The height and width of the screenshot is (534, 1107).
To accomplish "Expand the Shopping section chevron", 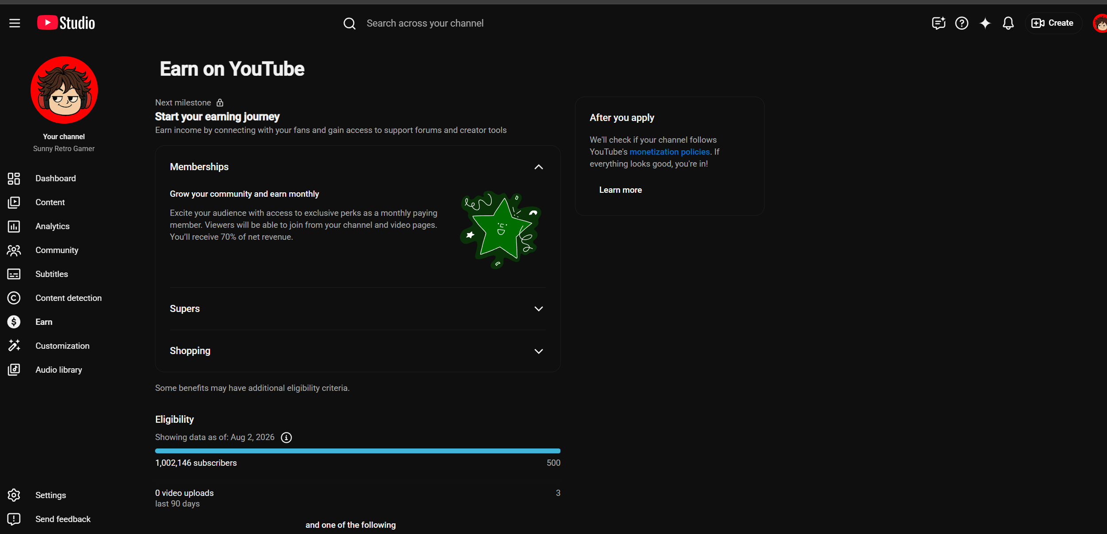I will tap(539, 351).
